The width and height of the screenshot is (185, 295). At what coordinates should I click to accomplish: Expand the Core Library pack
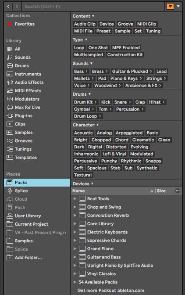[x=75, y=224]
